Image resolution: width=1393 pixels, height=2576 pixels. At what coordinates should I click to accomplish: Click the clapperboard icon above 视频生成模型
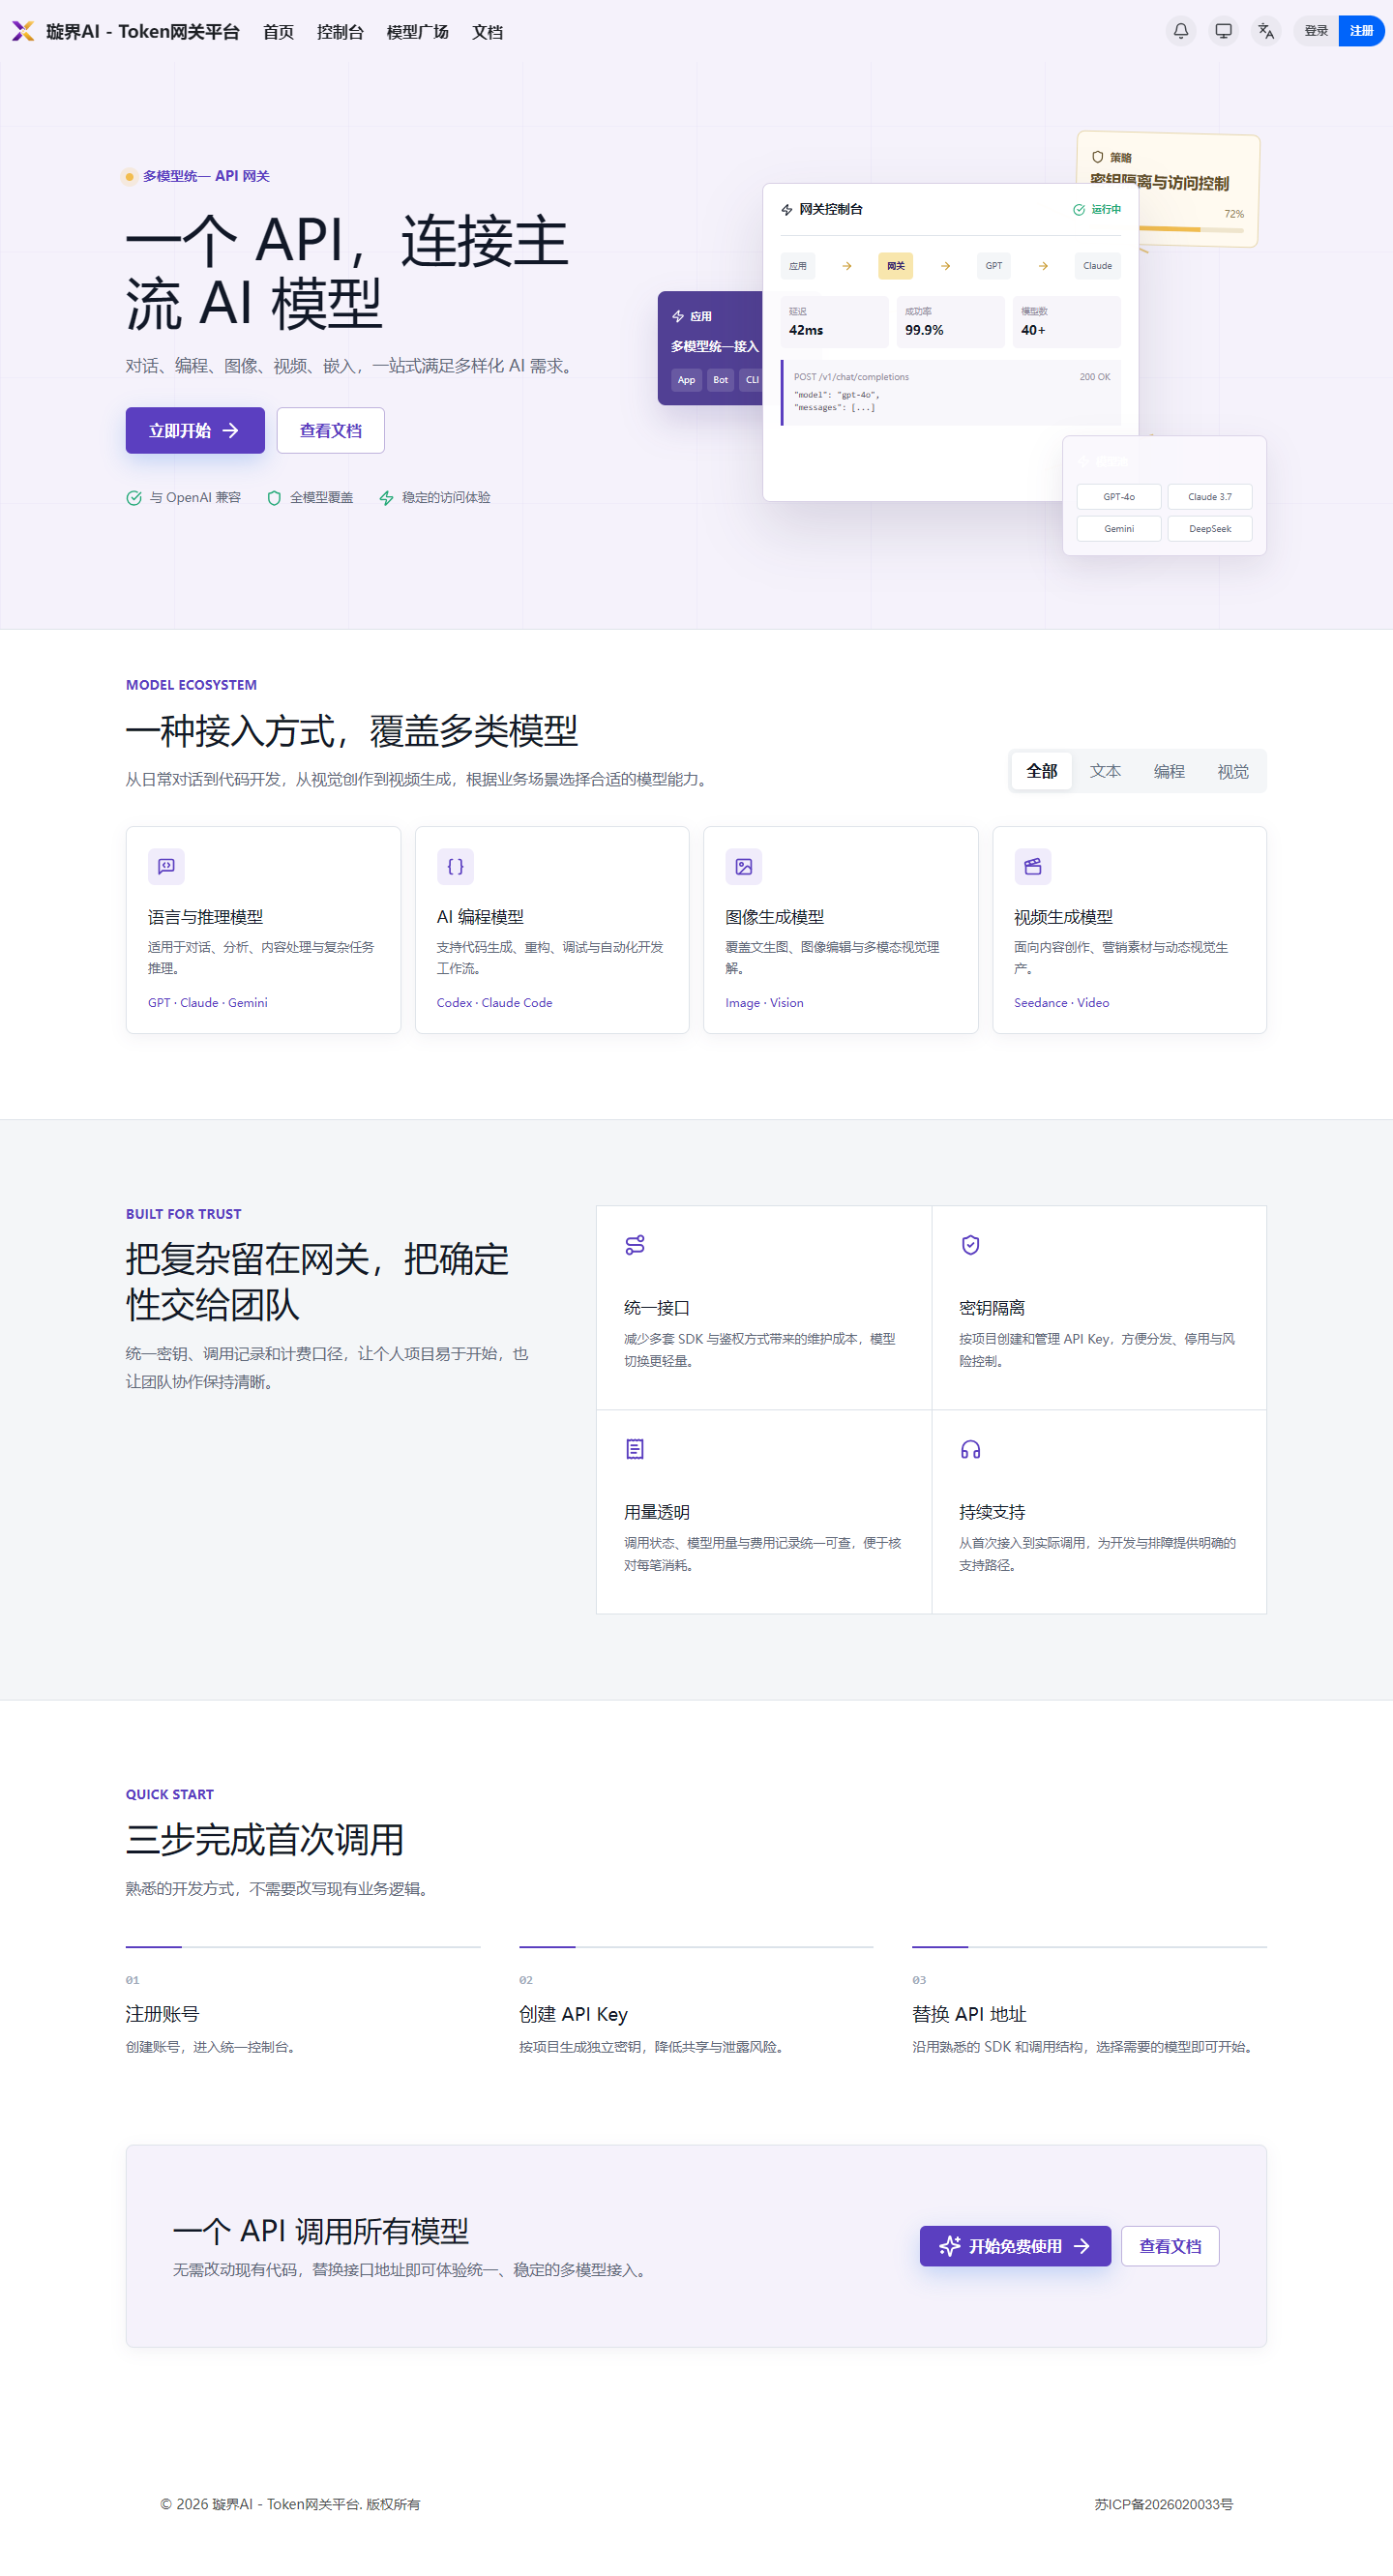coord(1033,866)
